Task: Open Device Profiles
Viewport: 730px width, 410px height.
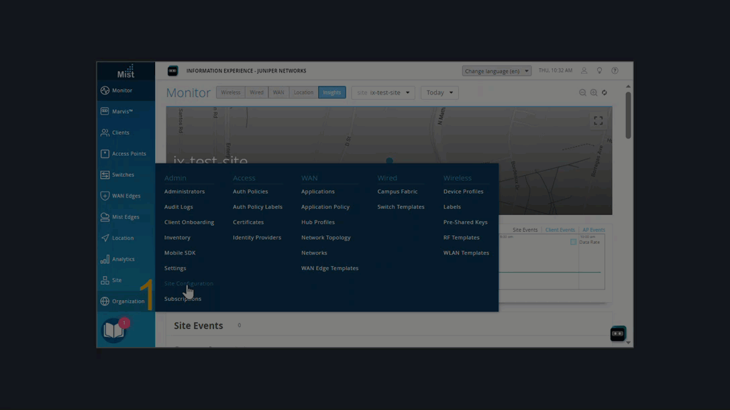Action: coord(463,192)
